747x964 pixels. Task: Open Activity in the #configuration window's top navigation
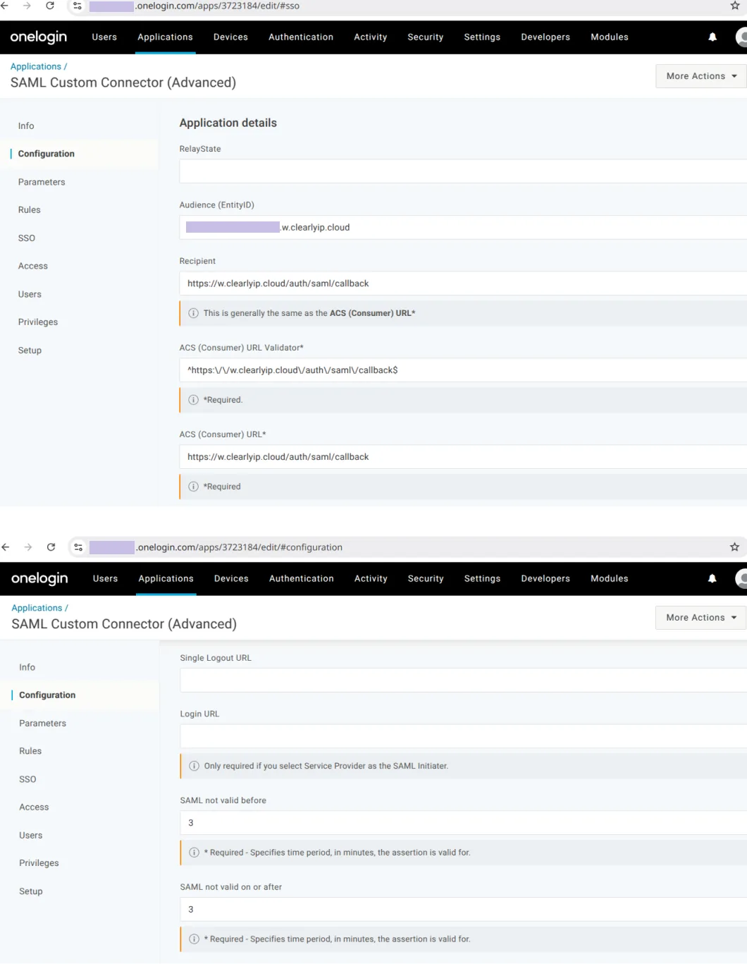(x=371, y=579)
